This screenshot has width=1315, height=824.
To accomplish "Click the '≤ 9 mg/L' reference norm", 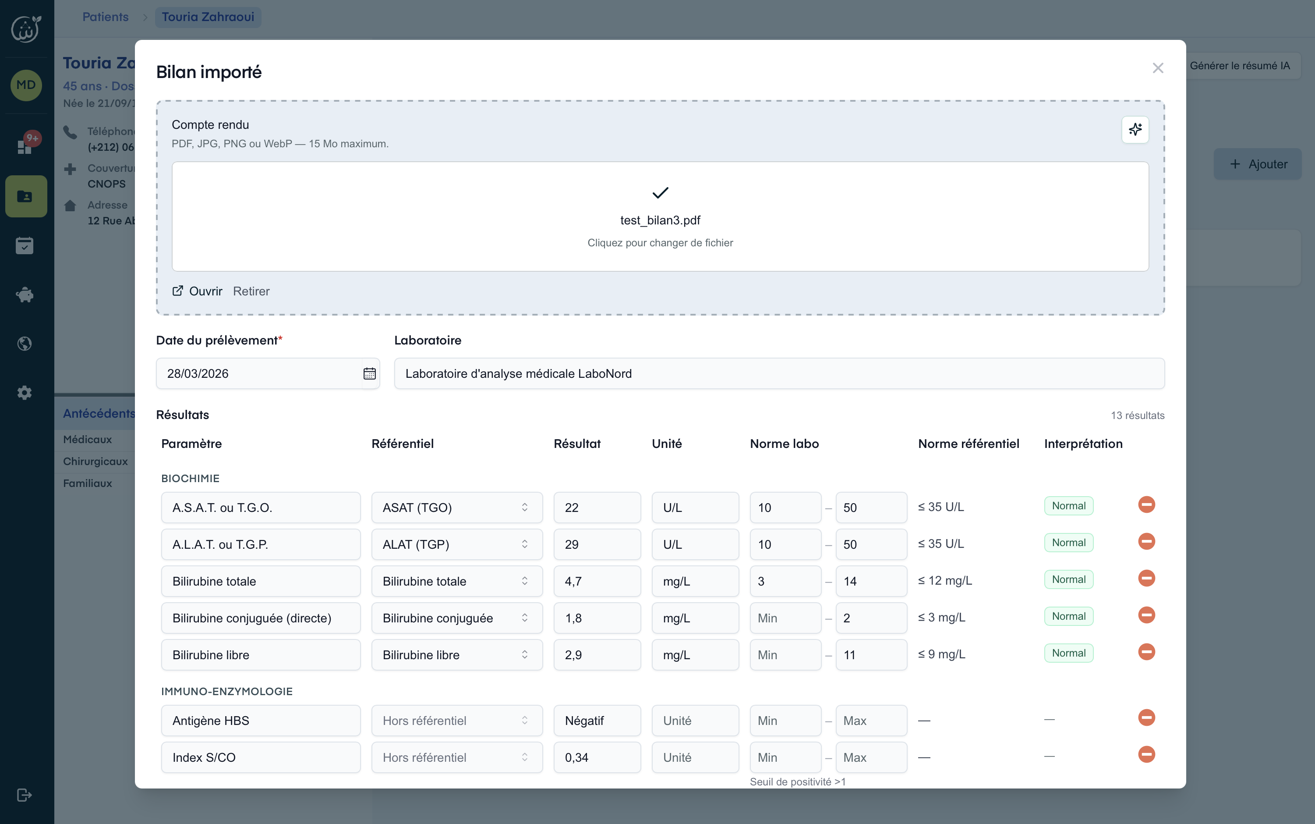I will [941, 654].
